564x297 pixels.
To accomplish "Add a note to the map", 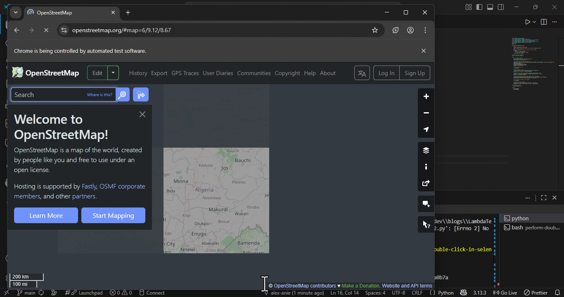I will click(426, 204).
